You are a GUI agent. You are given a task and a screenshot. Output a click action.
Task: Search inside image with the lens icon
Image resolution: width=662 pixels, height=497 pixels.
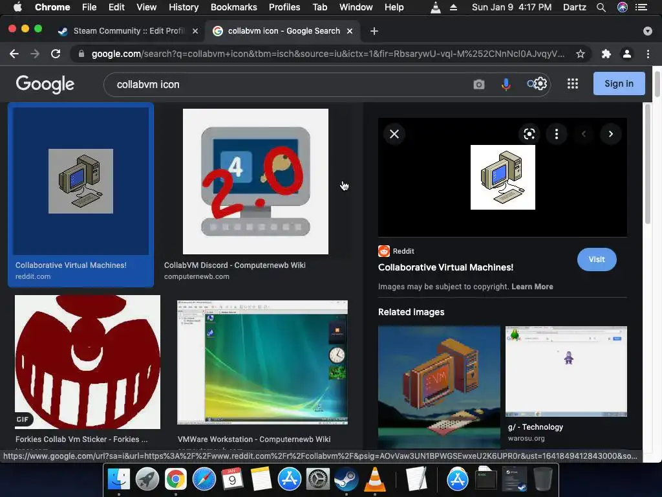tap(529, 134)
